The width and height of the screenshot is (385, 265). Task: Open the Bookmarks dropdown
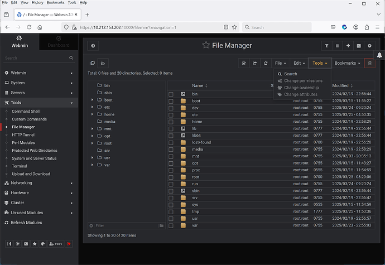click(x=348, y=63)
